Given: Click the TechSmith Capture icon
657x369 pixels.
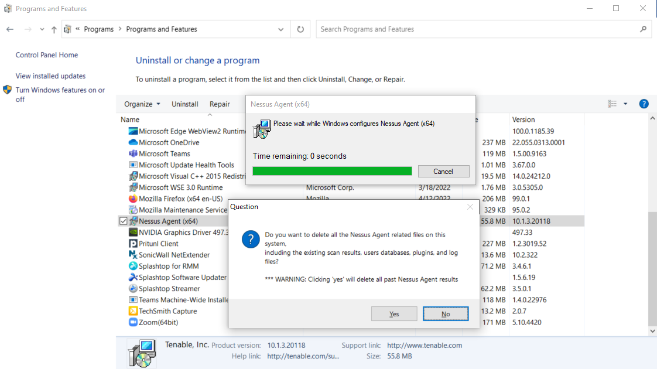Looking at the screenshot, I should click(x=133, y=311).
